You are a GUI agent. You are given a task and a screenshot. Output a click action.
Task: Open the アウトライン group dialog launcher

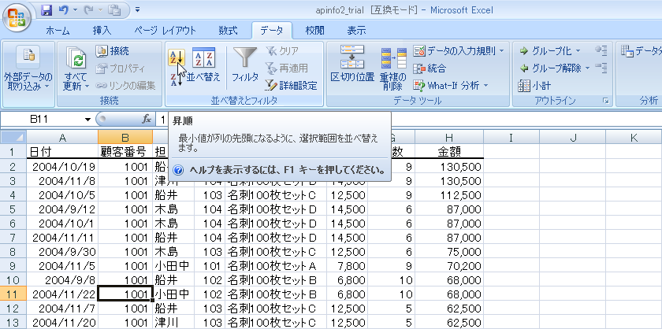604,101
